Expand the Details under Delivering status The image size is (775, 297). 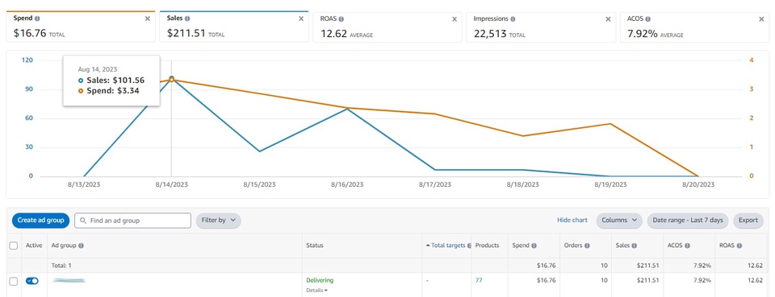tap(316, 290)
